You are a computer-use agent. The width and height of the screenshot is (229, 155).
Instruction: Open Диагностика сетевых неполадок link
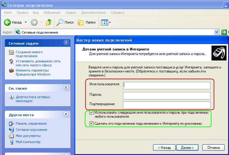pos(33,99)
